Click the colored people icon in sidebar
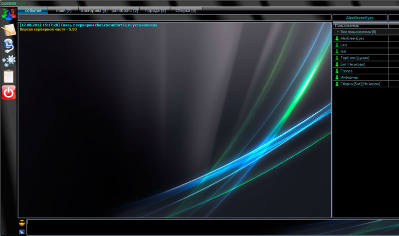This screenshot has height=236, width=399. [x=9, y=14]
